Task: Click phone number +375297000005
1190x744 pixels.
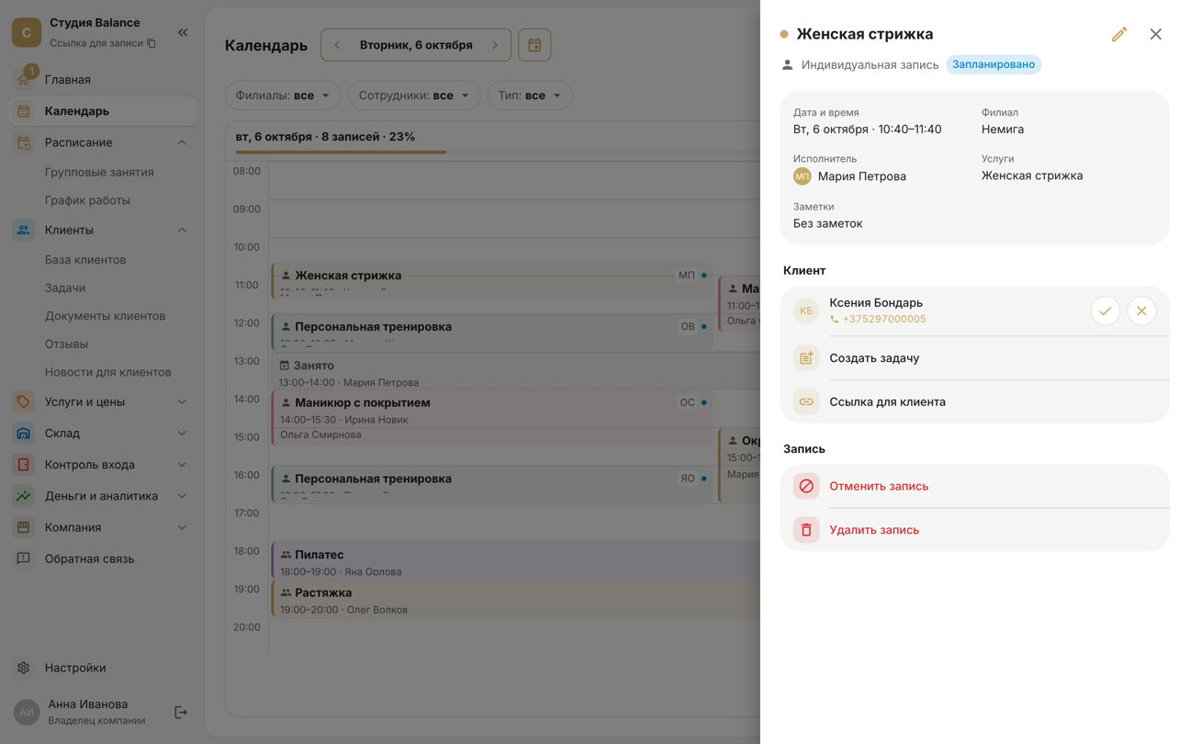Action: [884, 320]
